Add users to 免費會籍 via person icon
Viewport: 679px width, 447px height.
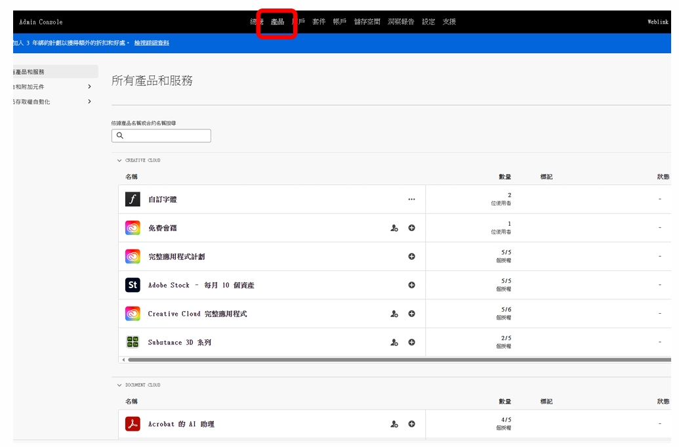click(x=394, y=228)
